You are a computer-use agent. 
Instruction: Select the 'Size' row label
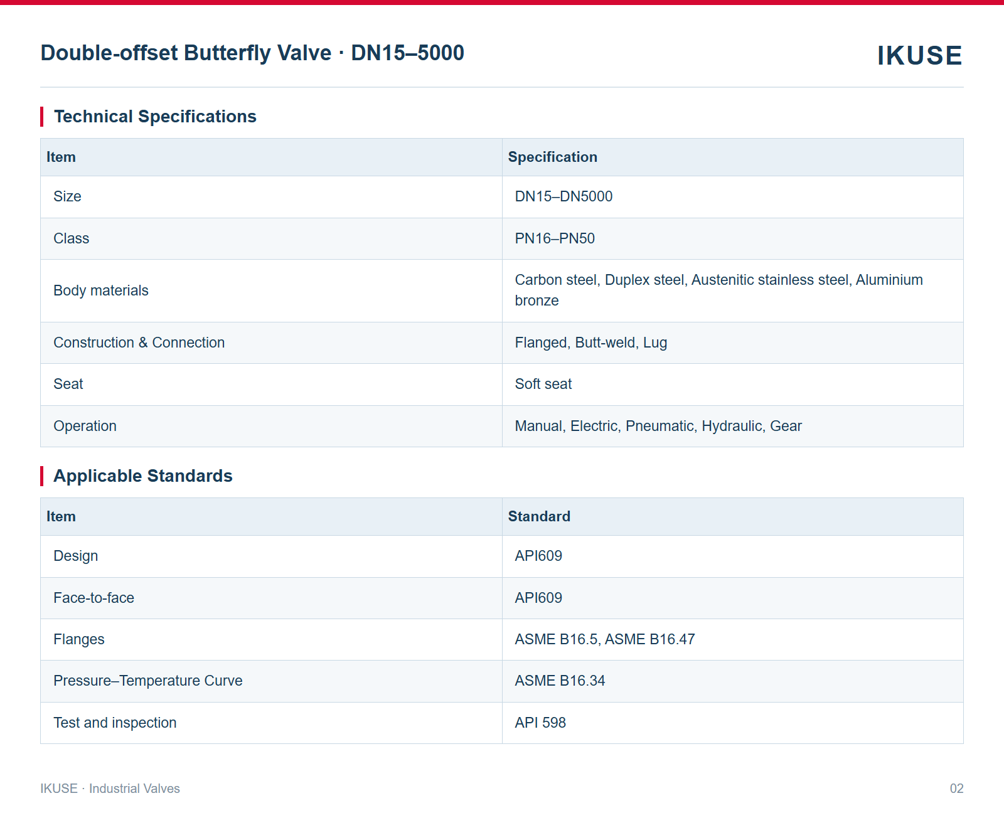pyautogui.click(x=67, y=196)
